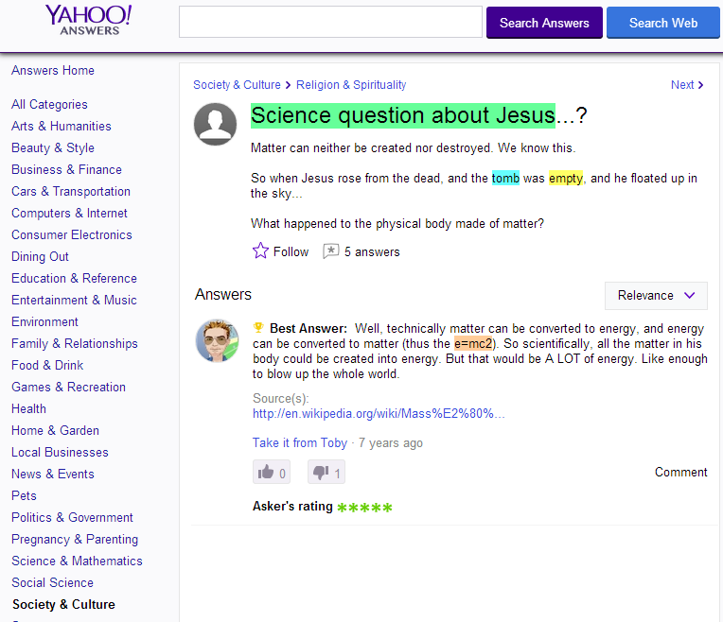Open the Answers Home sidebar item
This screenshot has width=723, height=622.
point(53,71)
